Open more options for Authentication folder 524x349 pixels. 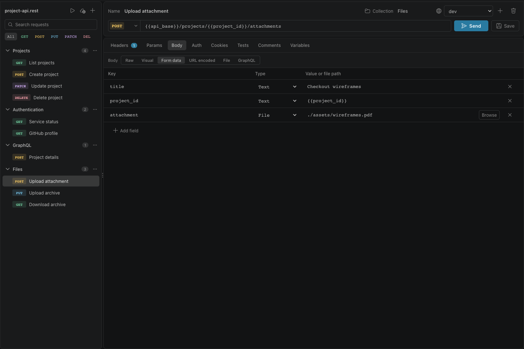95,109
